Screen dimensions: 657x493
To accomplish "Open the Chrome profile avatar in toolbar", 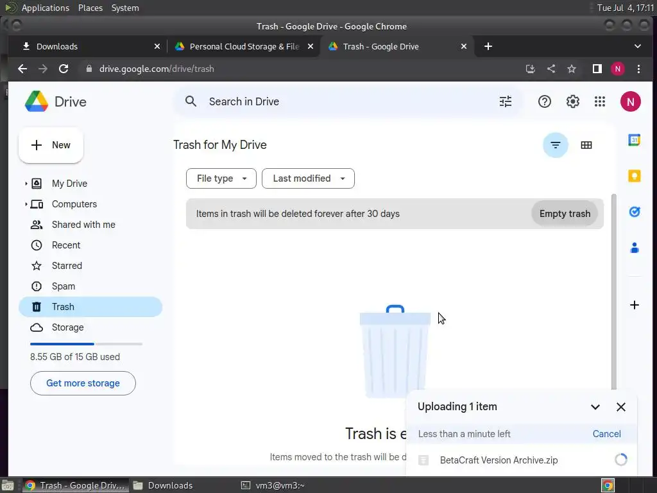I will (x=618, y=69).
